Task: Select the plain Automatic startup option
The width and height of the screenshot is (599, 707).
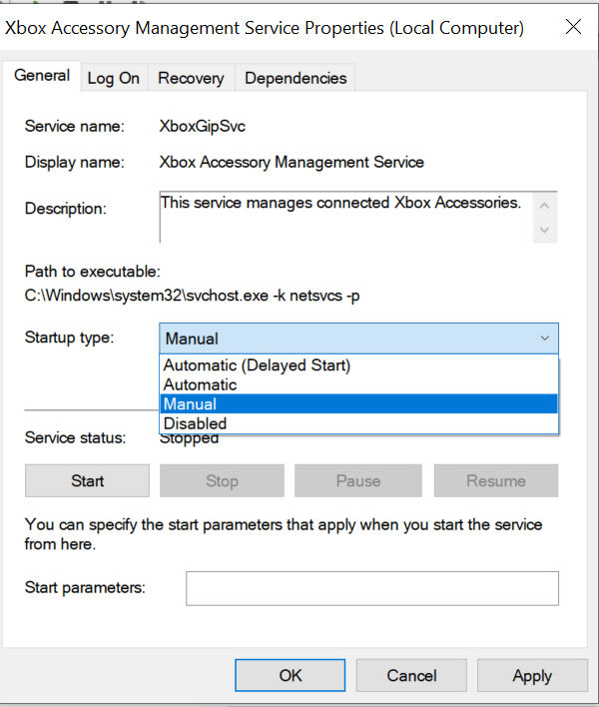Action: [201, 384]
